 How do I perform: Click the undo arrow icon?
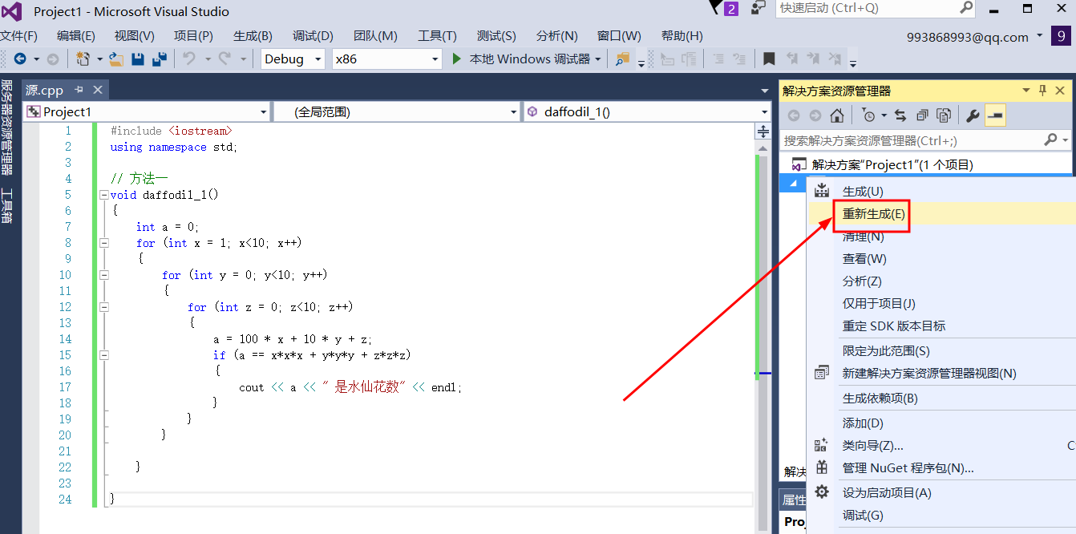pos(189,59)
